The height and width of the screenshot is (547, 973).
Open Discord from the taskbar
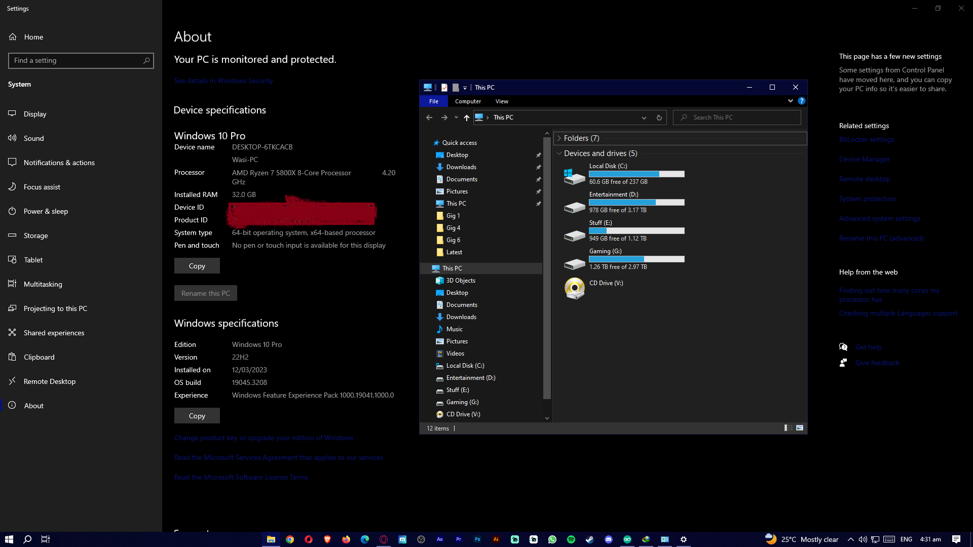click(x=609, y=539)
